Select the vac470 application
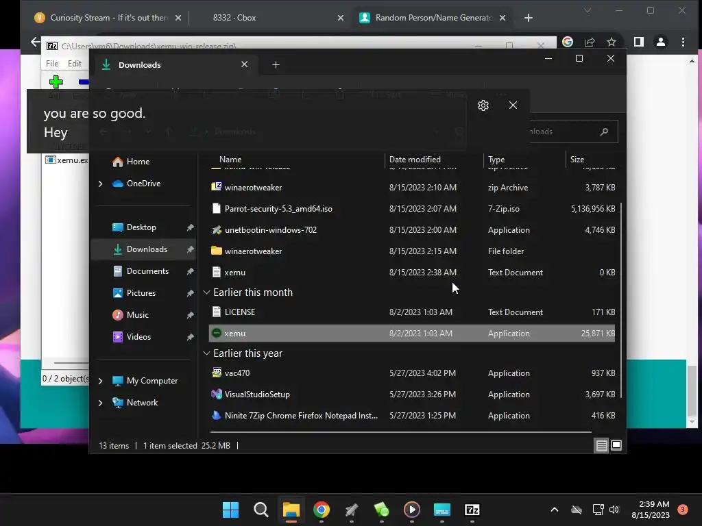Screen dimensions: 702x526 [x=412, y=373]
